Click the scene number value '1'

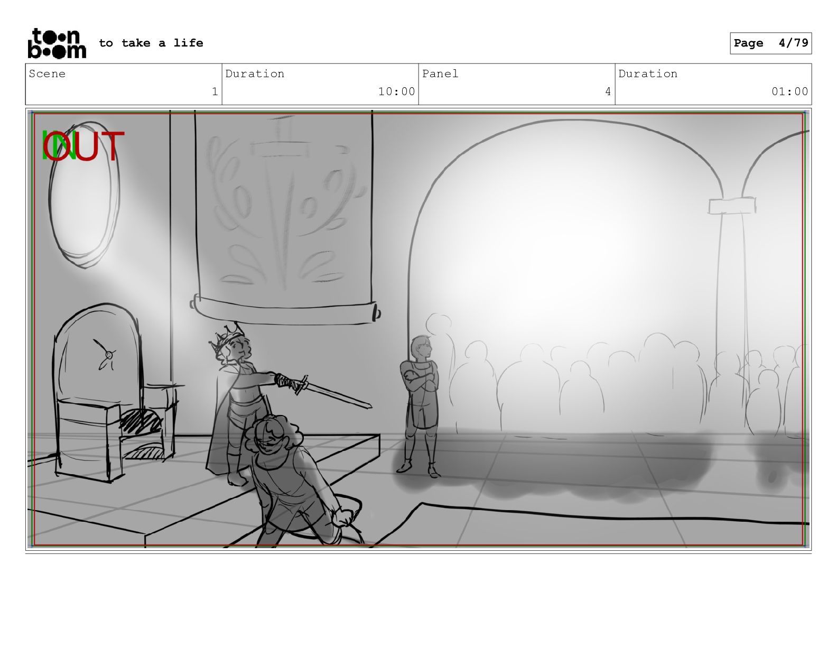pyautogui.click(x=215, y=91)
